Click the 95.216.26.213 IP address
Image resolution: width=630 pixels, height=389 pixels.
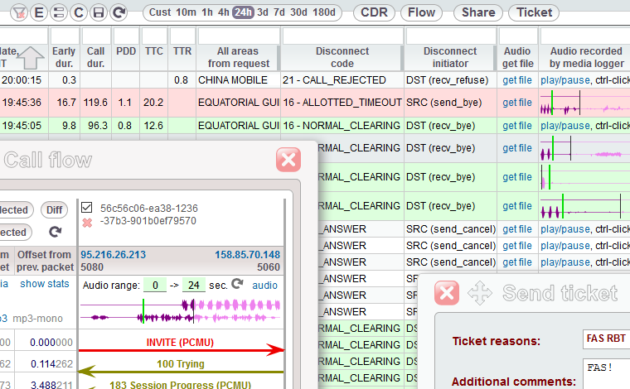(114, 255)
